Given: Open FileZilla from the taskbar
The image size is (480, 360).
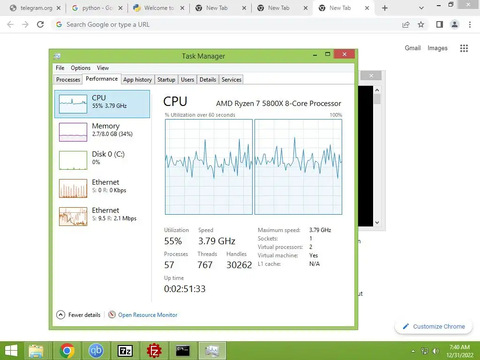Looking at the screenshot, I should pos(154,351).
